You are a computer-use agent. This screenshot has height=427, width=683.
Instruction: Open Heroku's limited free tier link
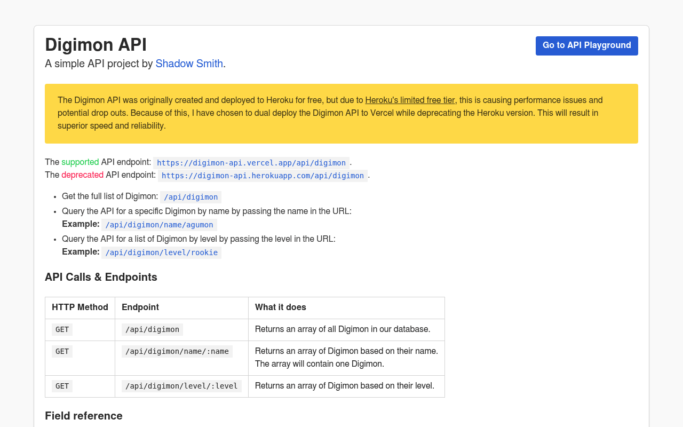(410, 100)
